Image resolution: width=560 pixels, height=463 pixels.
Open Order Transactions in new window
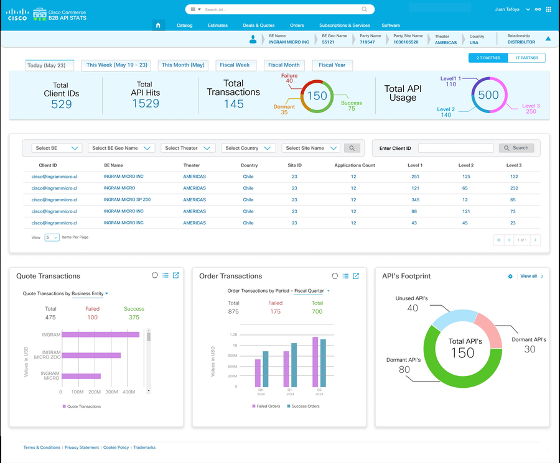356,276
